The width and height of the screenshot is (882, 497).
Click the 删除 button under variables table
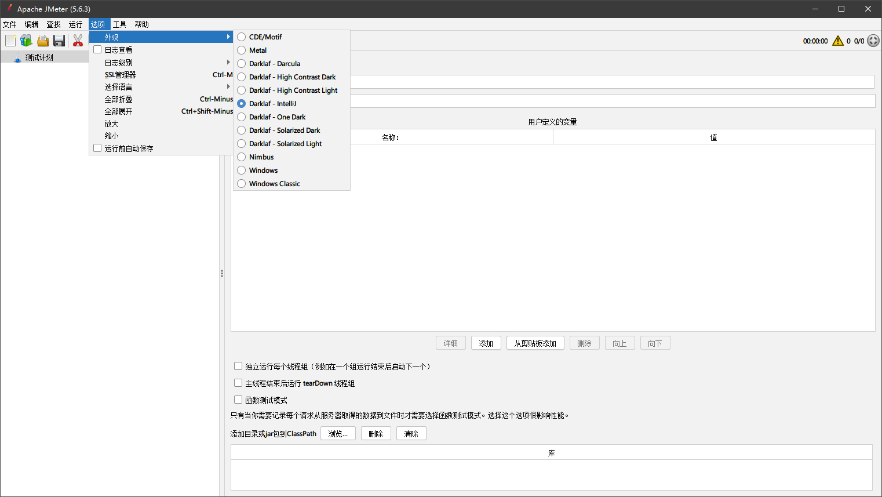pos(585,343)
